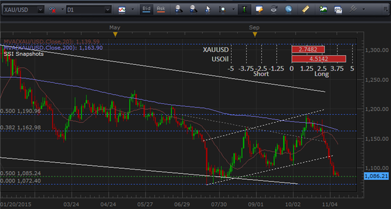
Task: Toggle the green vertical auto-scale button
Action: (244, 9)
